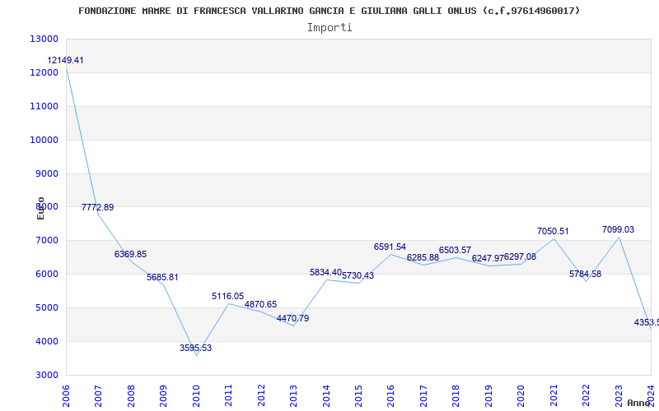The image size is (659, 411).
Task: Click the year 2006 axis label
Action: pos(67,396)
